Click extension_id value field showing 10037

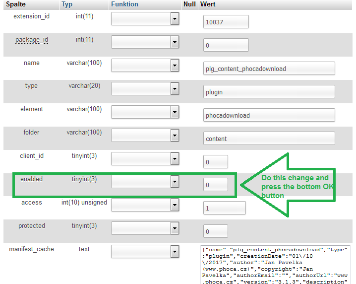(x=226, y=22)
